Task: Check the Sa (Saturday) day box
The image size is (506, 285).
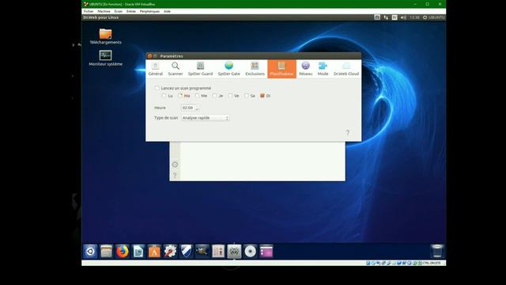Action: coord(247,96)
